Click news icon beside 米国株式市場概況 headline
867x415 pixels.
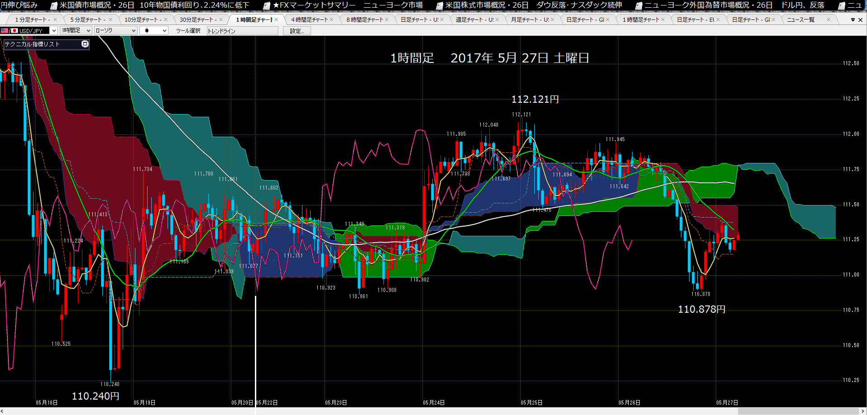pyautogui.click(x=439, y=5)
